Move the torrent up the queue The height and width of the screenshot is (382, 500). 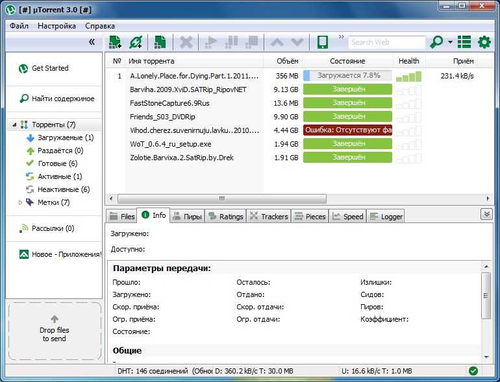[x=277, y=42]
